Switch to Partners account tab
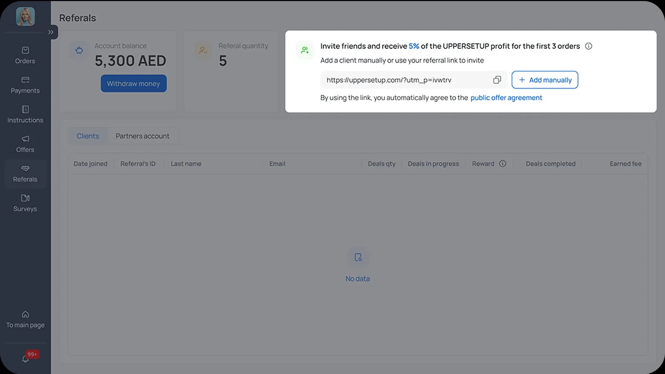The image size is (665, 374). click(x=142, y=136)
